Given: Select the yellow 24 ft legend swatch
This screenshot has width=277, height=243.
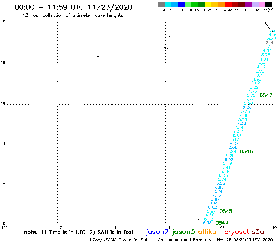Looking at the screenshot, I should (208, 4).
